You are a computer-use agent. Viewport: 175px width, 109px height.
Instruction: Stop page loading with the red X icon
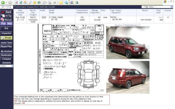(x=16, y=2)
